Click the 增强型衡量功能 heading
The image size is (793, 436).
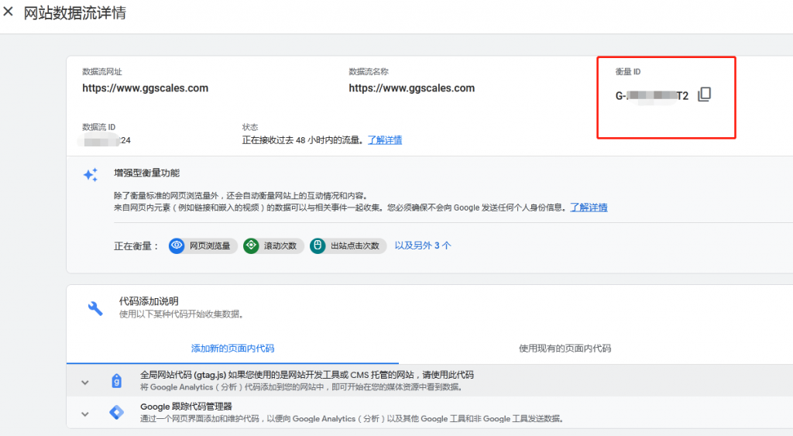146,173
